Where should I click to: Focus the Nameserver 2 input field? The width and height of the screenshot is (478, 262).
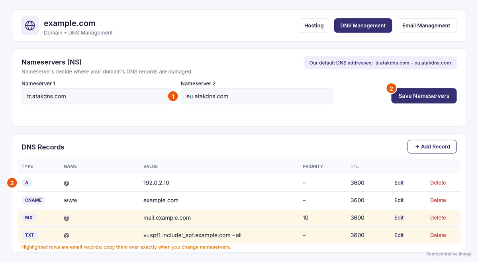click(257, 96)
